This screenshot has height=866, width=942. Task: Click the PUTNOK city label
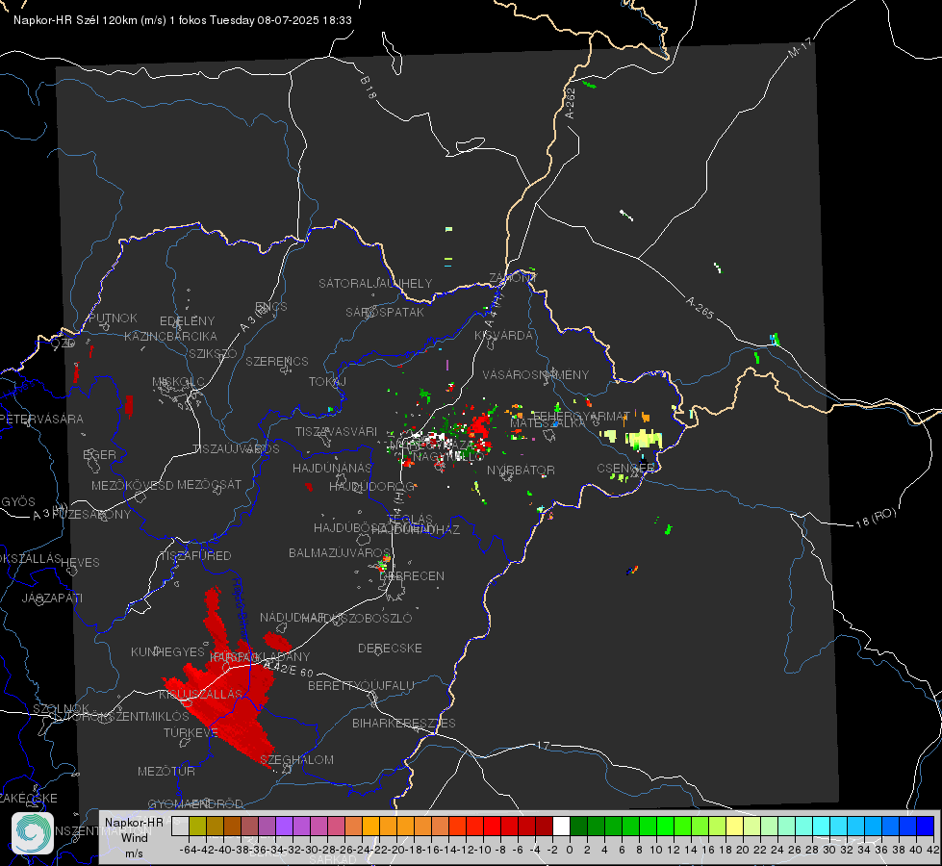(x=113, y=318)
